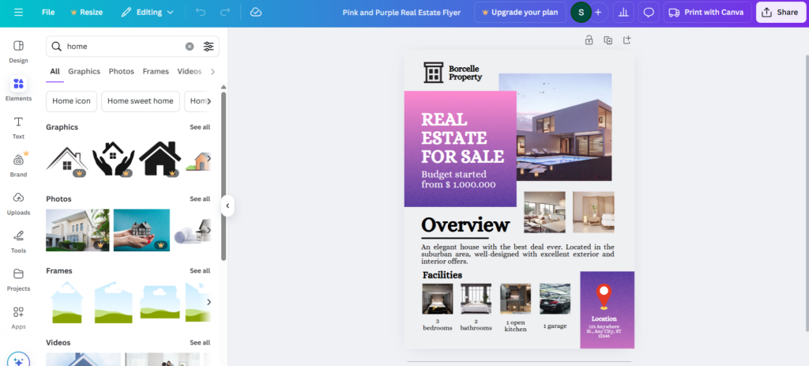Click the redo arrow

pyautogui.click(x=225, y=13)
